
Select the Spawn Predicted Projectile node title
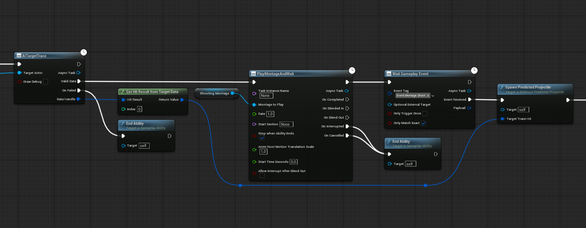click(528, 87)
